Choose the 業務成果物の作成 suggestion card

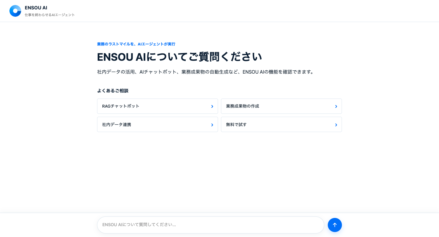(281, 106)
